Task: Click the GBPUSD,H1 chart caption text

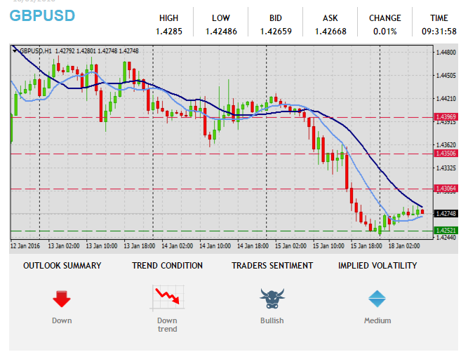Action: click(x=35, y=51)
